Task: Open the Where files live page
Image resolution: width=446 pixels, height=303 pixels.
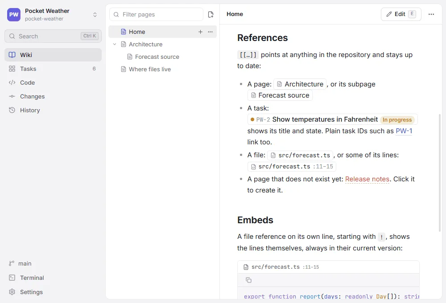Action: [162, 70]
